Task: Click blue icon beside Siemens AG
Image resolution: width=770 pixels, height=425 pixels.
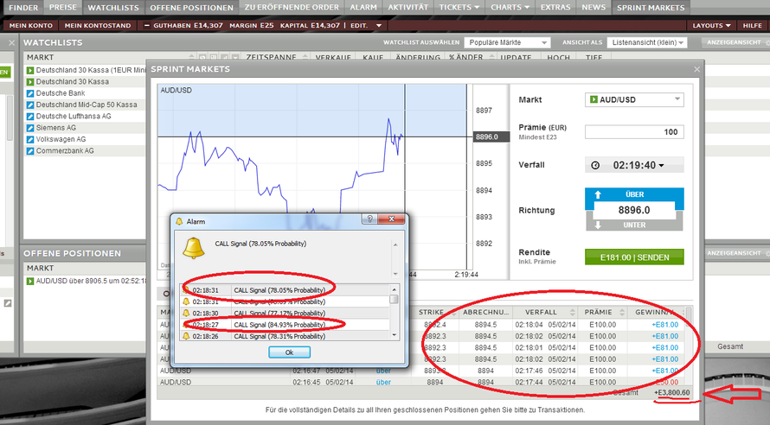Action: [x=30, y=128]
